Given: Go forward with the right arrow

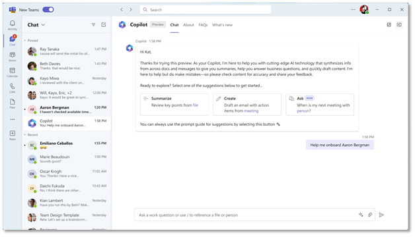Looking at the screenshot, I should point(131,9).
